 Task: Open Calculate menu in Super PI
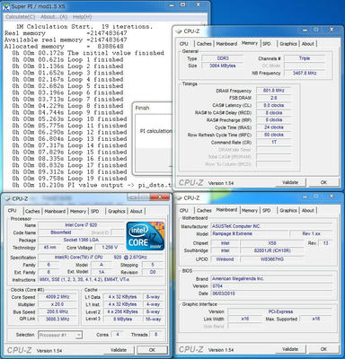(21, 17)
